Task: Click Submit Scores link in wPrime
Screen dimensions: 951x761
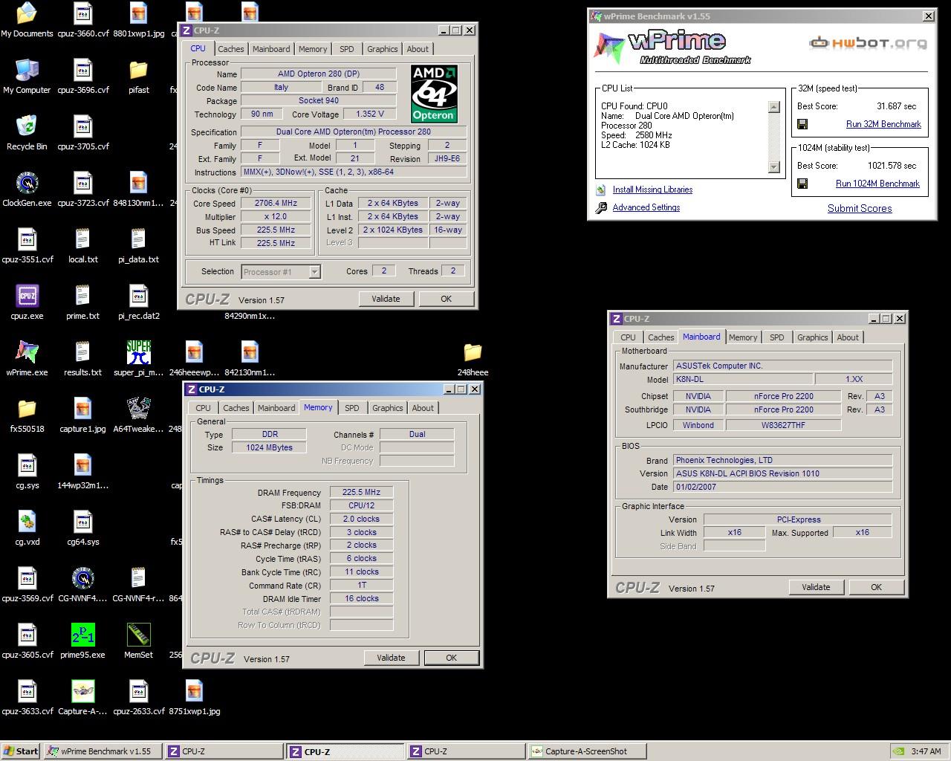Action: click(x=860, y=208)
